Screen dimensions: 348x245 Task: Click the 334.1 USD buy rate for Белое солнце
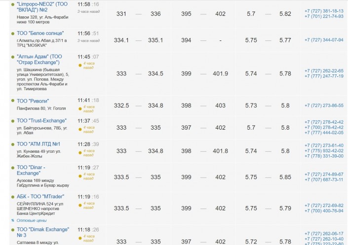click(x=121, y=40)
